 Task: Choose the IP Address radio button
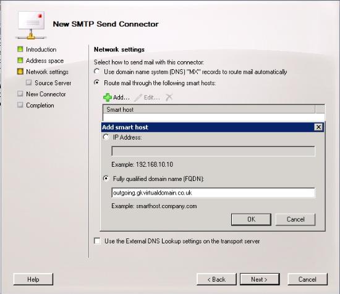click(x=106, y=137)
